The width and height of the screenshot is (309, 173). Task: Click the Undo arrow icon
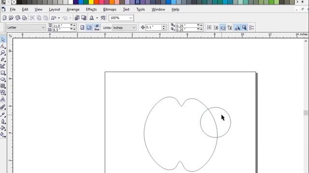pos(54,18)
